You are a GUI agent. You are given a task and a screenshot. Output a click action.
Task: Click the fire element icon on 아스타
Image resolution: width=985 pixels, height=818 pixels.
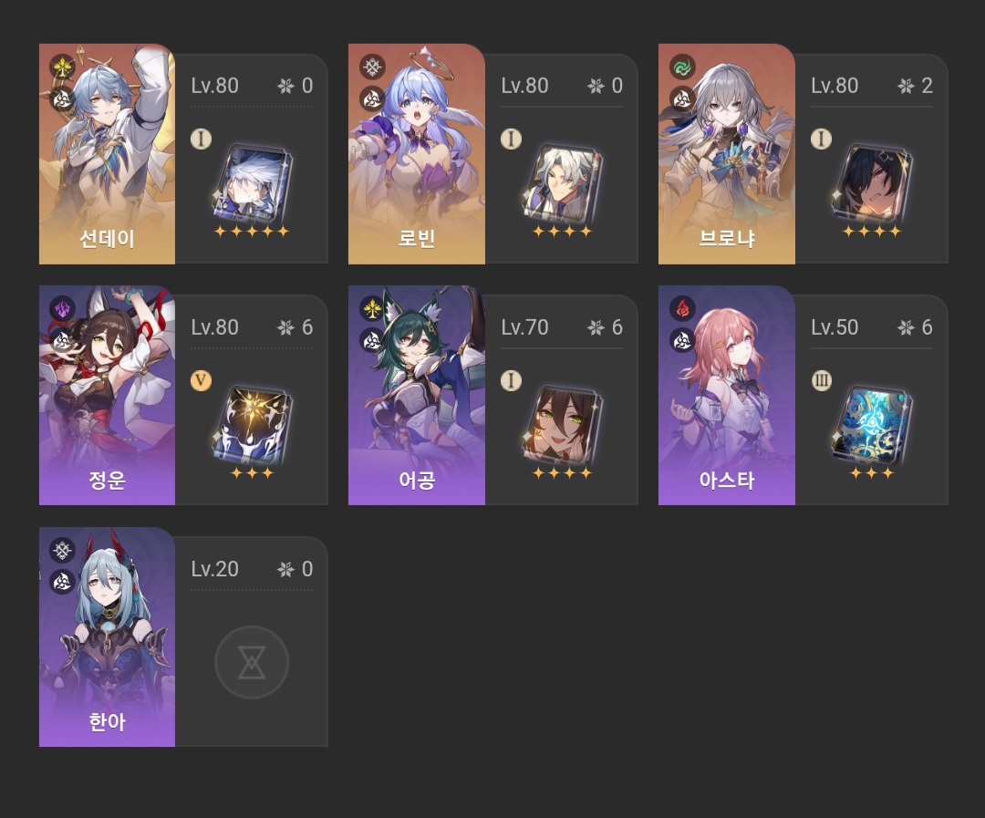(682, 308)
